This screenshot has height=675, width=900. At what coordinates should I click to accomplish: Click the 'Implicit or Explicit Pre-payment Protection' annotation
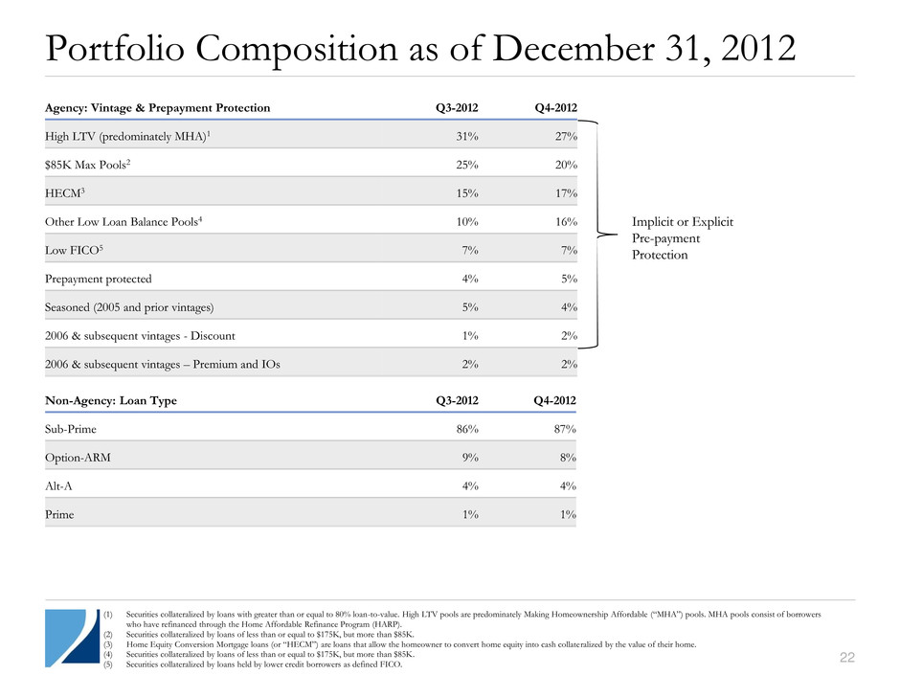point(683,238)
